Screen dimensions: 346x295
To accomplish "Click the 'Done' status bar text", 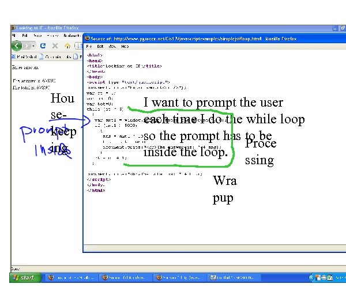I will (16, 268).
